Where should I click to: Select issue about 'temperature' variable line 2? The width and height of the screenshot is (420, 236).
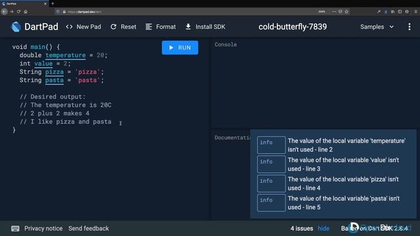point(331,145)
